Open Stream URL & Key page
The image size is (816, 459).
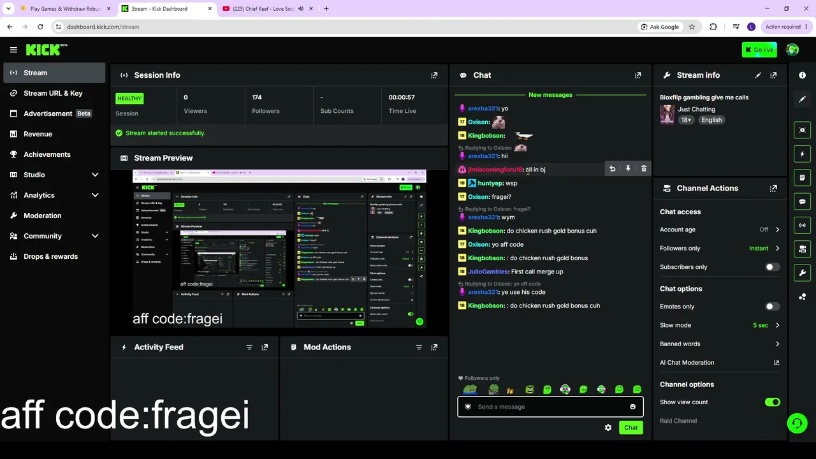(54, 93)
